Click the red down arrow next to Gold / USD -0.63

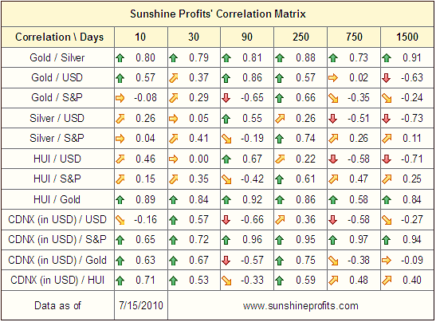(387, 78)
